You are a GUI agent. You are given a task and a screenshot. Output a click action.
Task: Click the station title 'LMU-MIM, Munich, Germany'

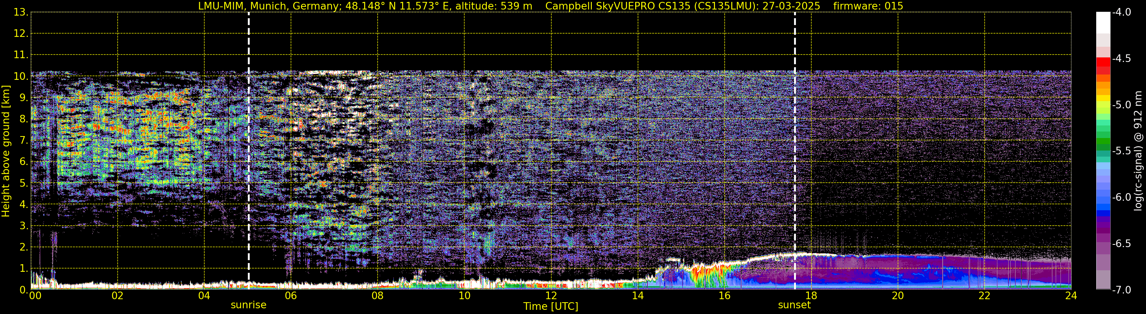[x=270, y=6]
